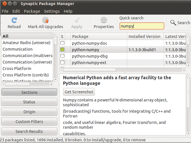191x143 pixels.
Task: Click the Search magnifier icon
Action: [x=173, y=22]
